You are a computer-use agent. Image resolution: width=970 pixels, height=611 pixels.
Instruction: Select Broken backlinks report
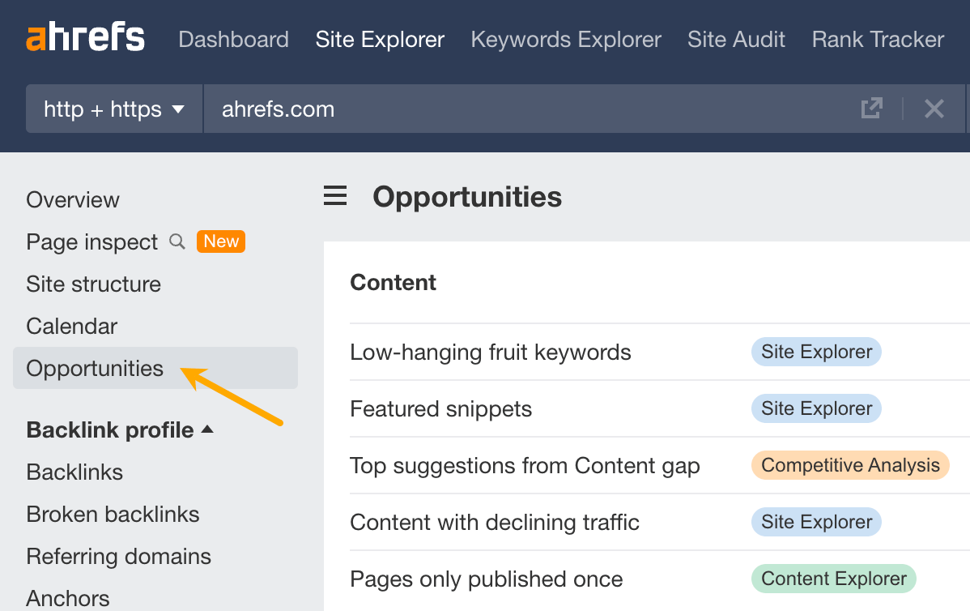(113, 514)
